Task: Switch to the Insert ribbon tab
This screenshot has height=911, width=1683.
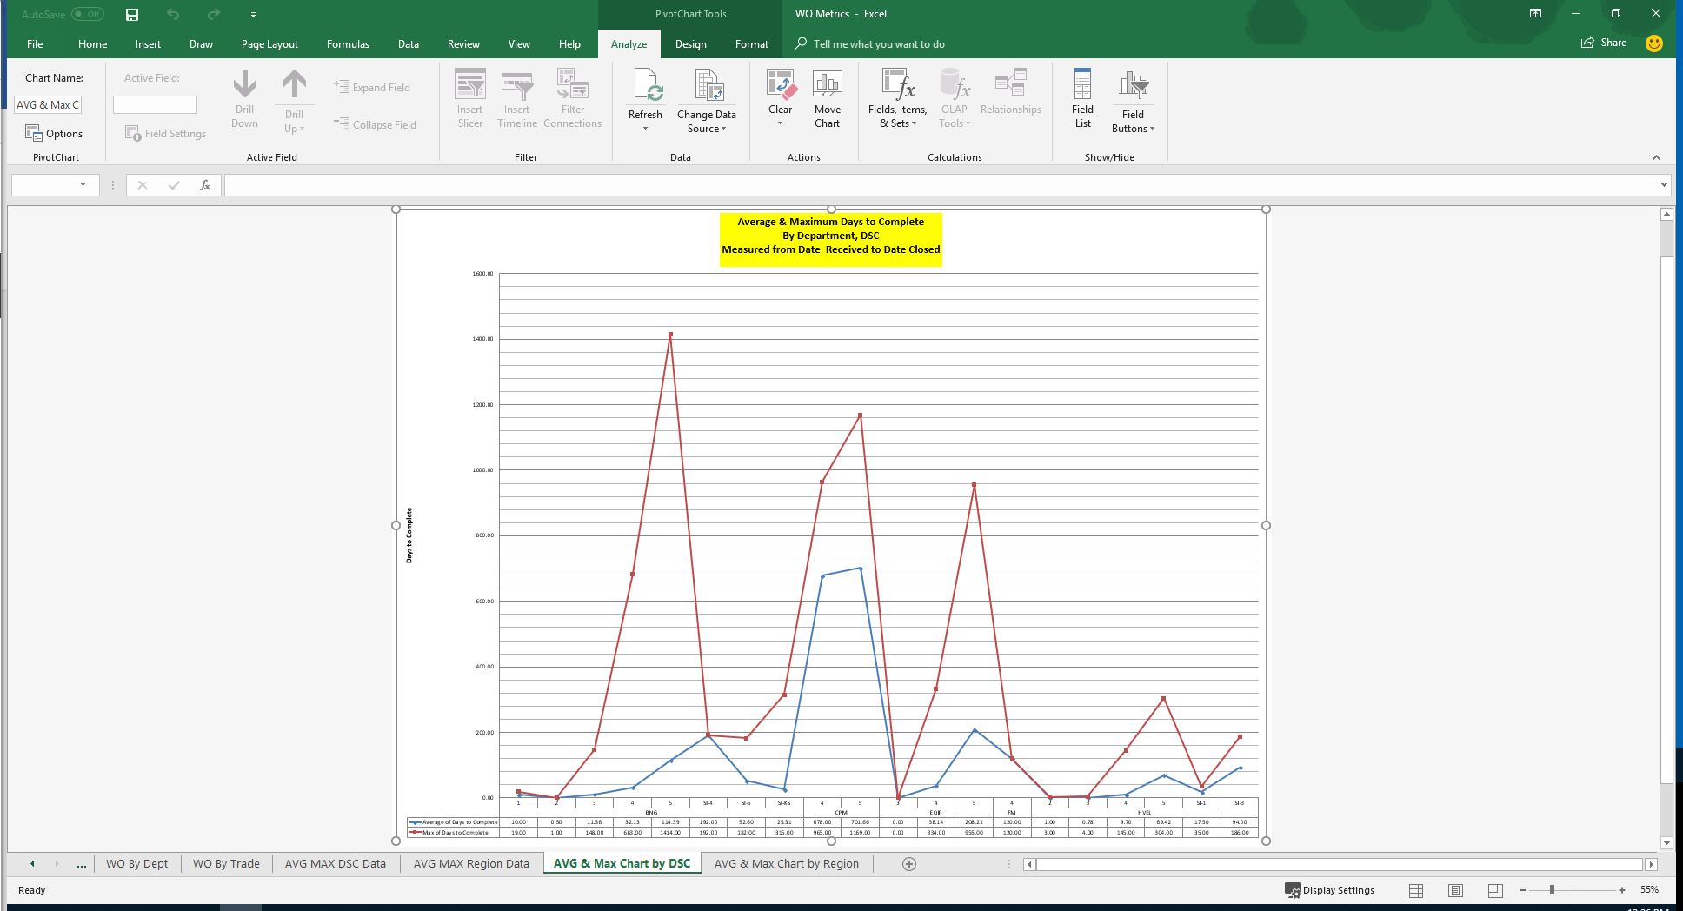Action: 148,43
